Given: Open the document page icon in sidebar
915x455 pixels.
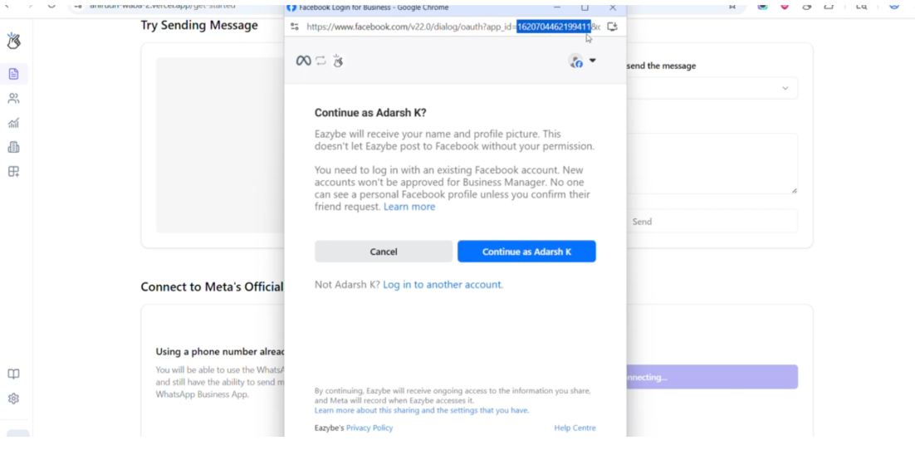Looking at the screenshot, I should 13,74.
